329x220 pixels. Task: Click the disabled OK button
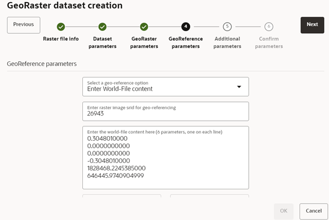[284, 211]
